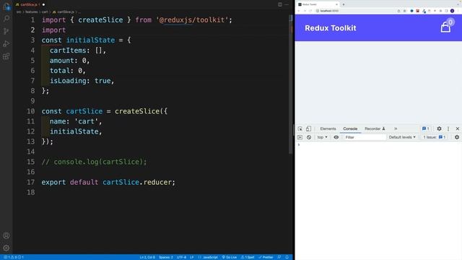Open the browser profile avatar
Image resolution: width=462 pixels, height=260 pixels.
tap(453, 11)
